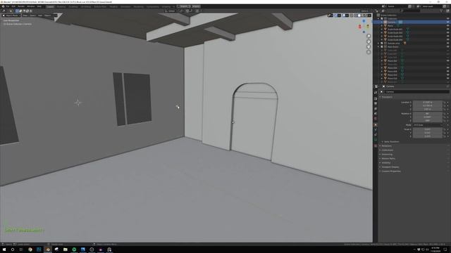Open the rotation Mode dropdown
The image size is (451, 253).
click(x=428, y=125)
